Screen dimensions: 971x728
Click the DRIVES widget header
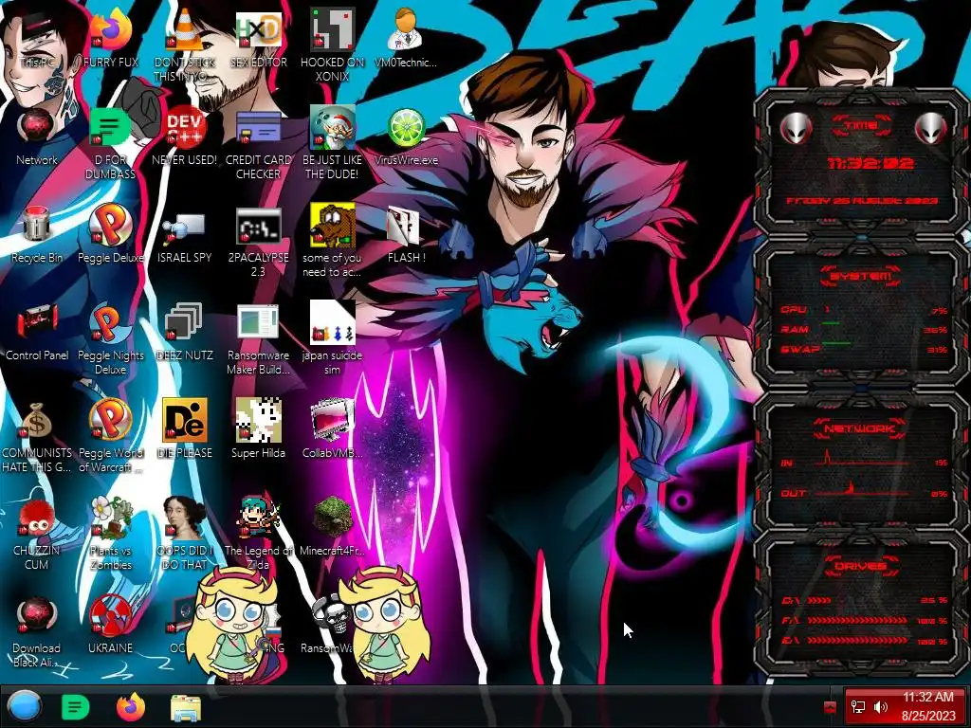tap(861, 566)
